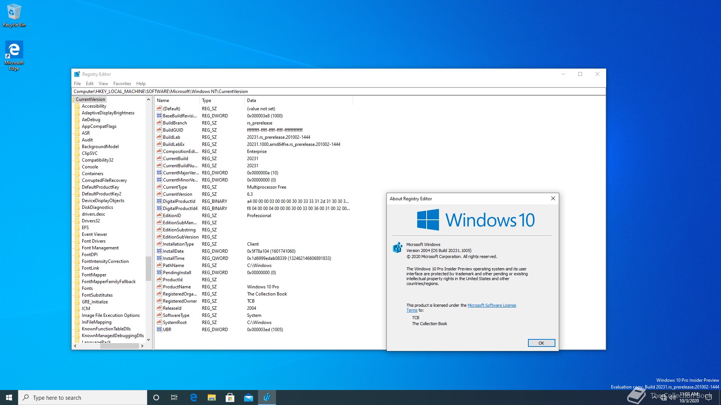Select the CurrentVersion tree key
Image resolution: width=721 pixels, height=405 pixels.
click(90, 99)
